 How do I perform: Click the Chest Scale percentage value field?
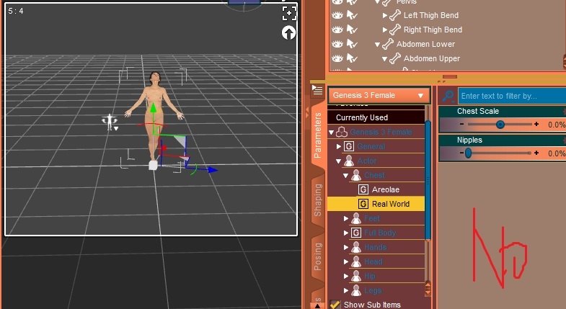556,125
